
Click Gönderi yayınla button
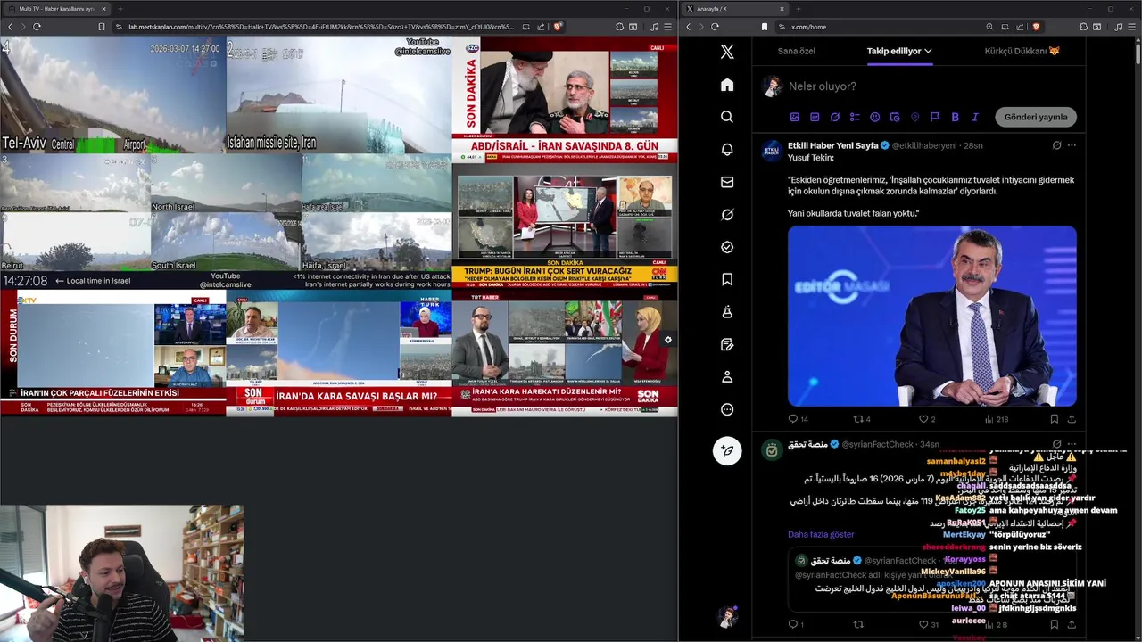(1036, 117)
